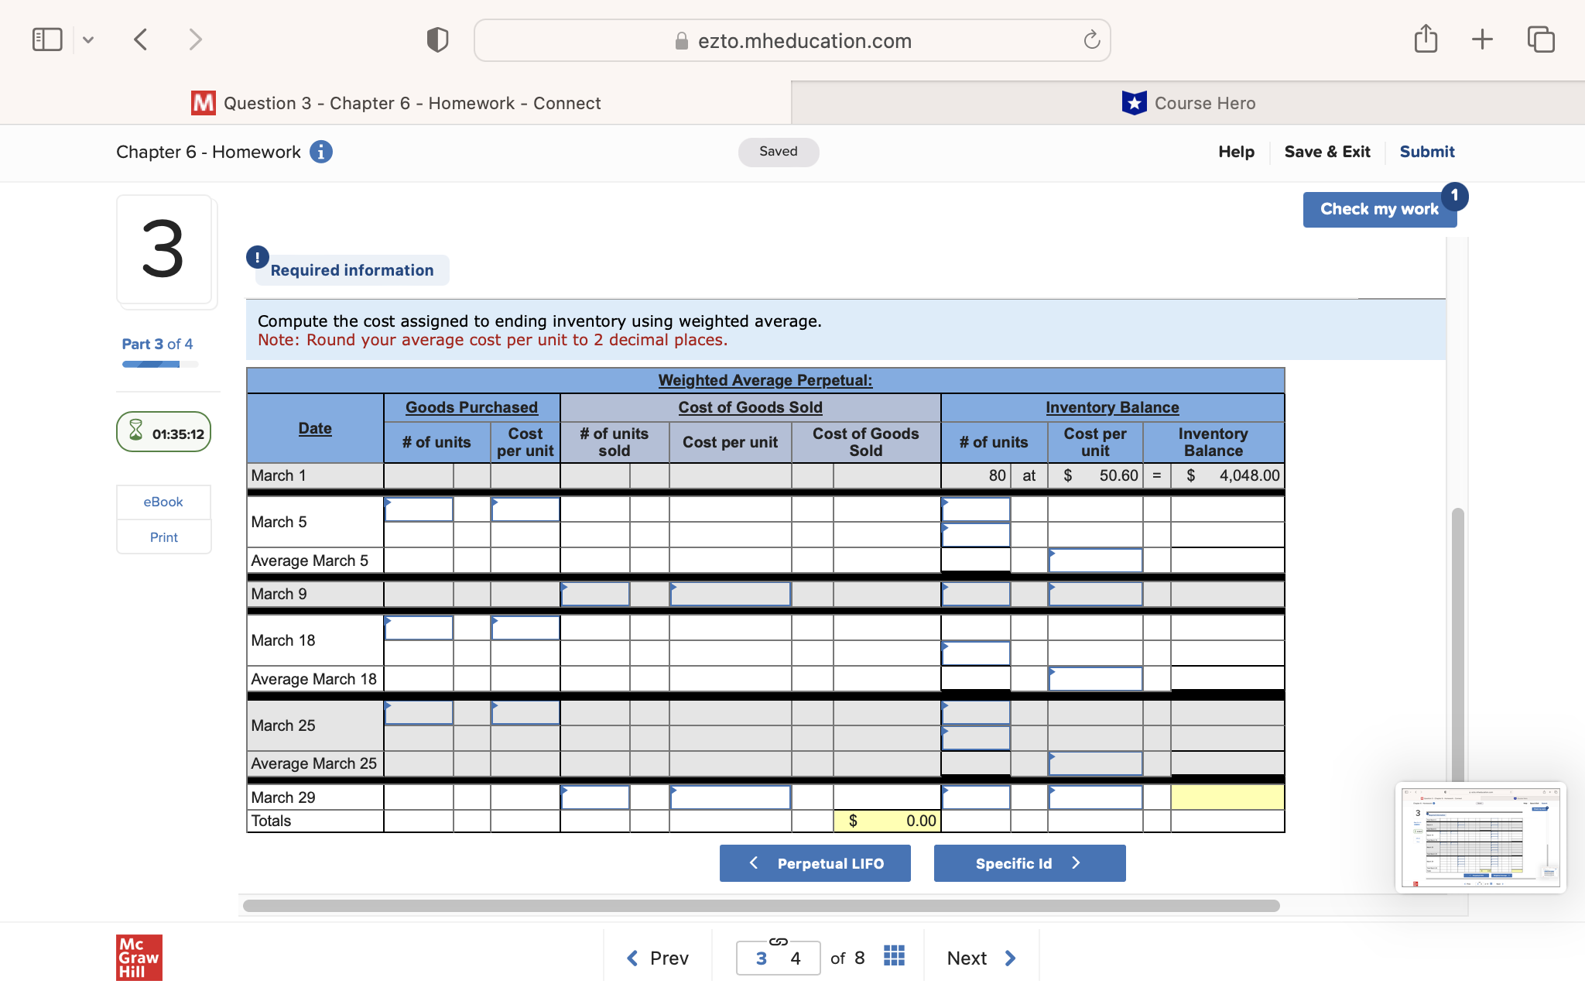Click the Check my work button
Image resolution: width=1585 pixels, height=991 pixels.
click(1379, 209)
